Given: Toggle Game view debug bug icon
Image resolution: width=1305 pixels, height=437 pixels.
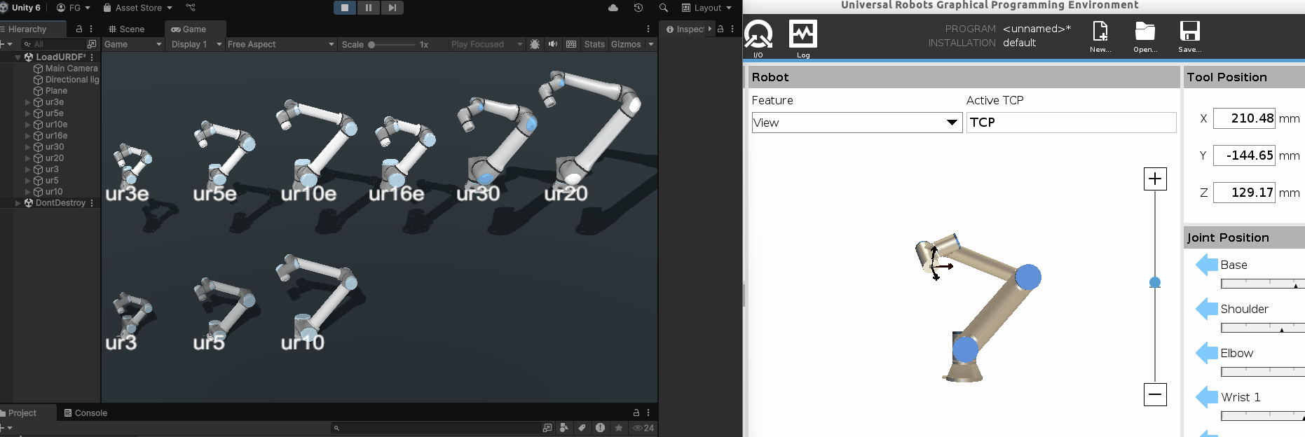Looking at the screenshot, I should [535, 44].
